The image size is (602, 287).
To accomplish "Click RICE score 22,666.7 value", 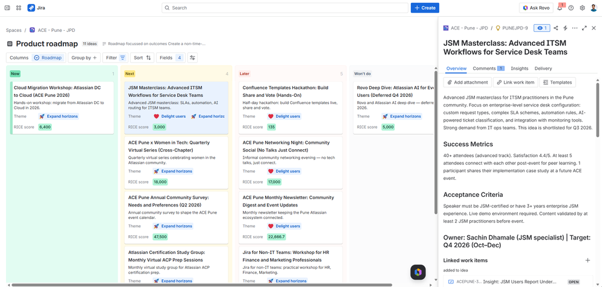I will pyautogui.click(x=277, y=237).
